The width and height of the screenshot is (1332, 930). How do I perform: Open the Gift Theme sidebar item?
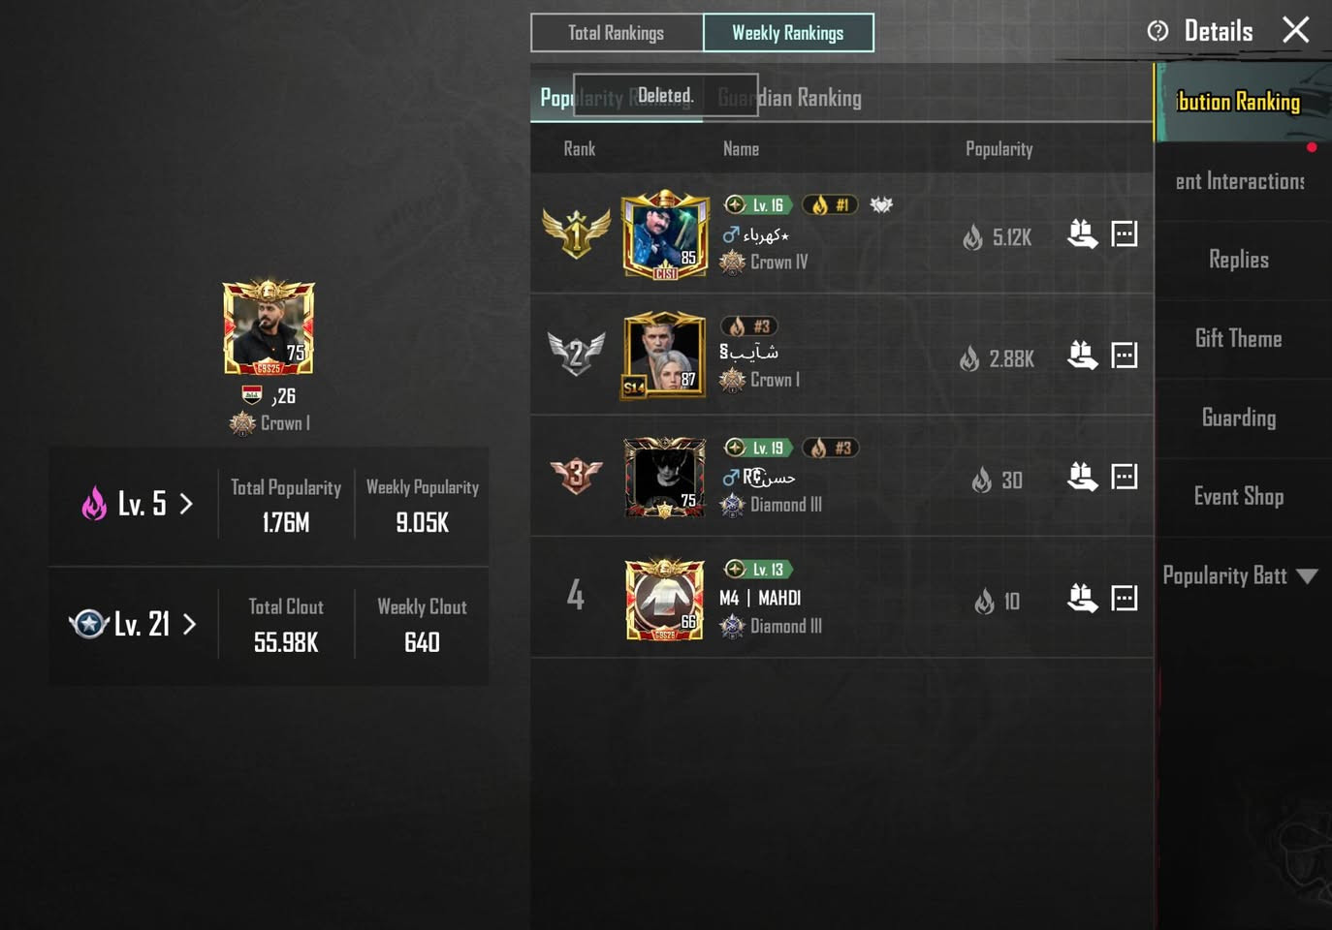tap(1239, 339)
